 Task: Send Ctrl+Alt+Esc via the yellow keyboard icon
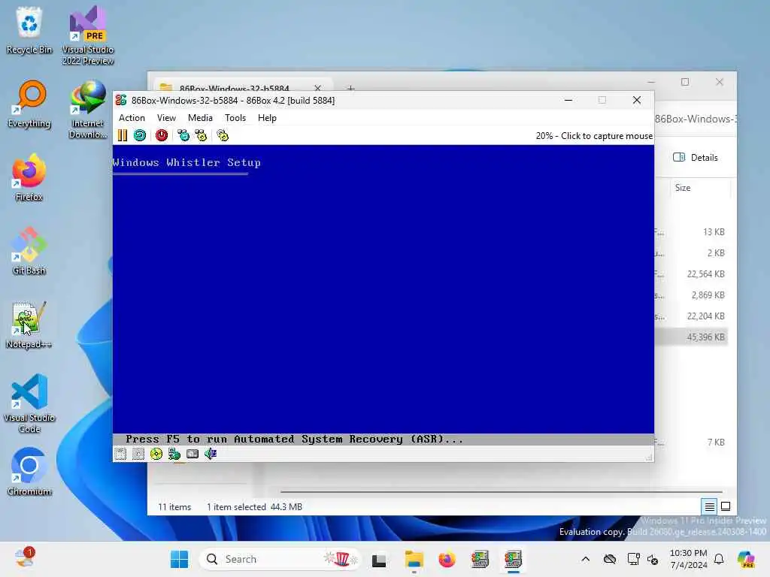pyautogui.click(x=201, y=135)
